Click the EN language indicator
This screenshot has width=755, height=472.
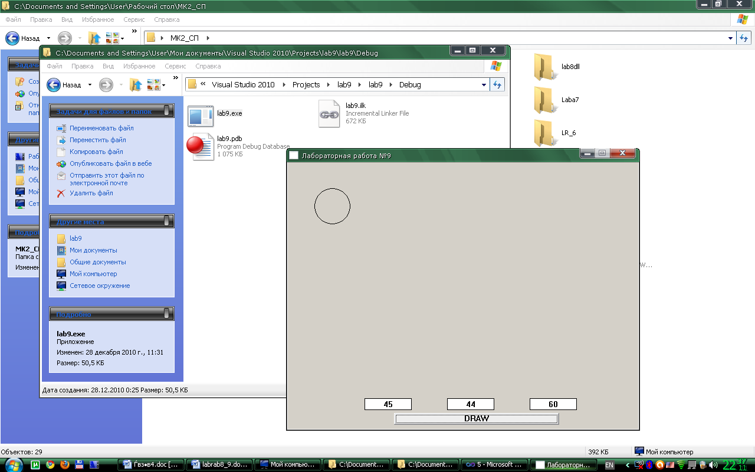tap(609, 466)
